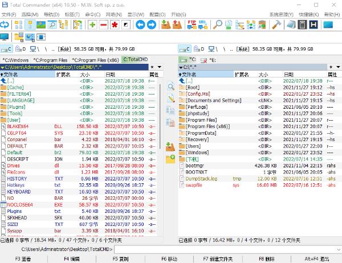Viewport: 342px width, 263px height.
Task: Open the control panel submenu icon
Action: click(x=30, y=37)
